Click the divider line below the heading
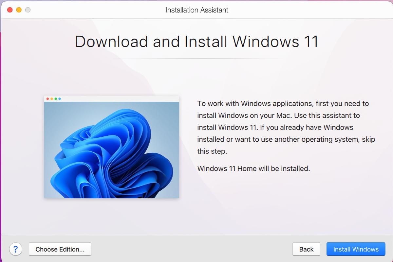The width and height of the screenshot is (393, 262). (196, 59)
